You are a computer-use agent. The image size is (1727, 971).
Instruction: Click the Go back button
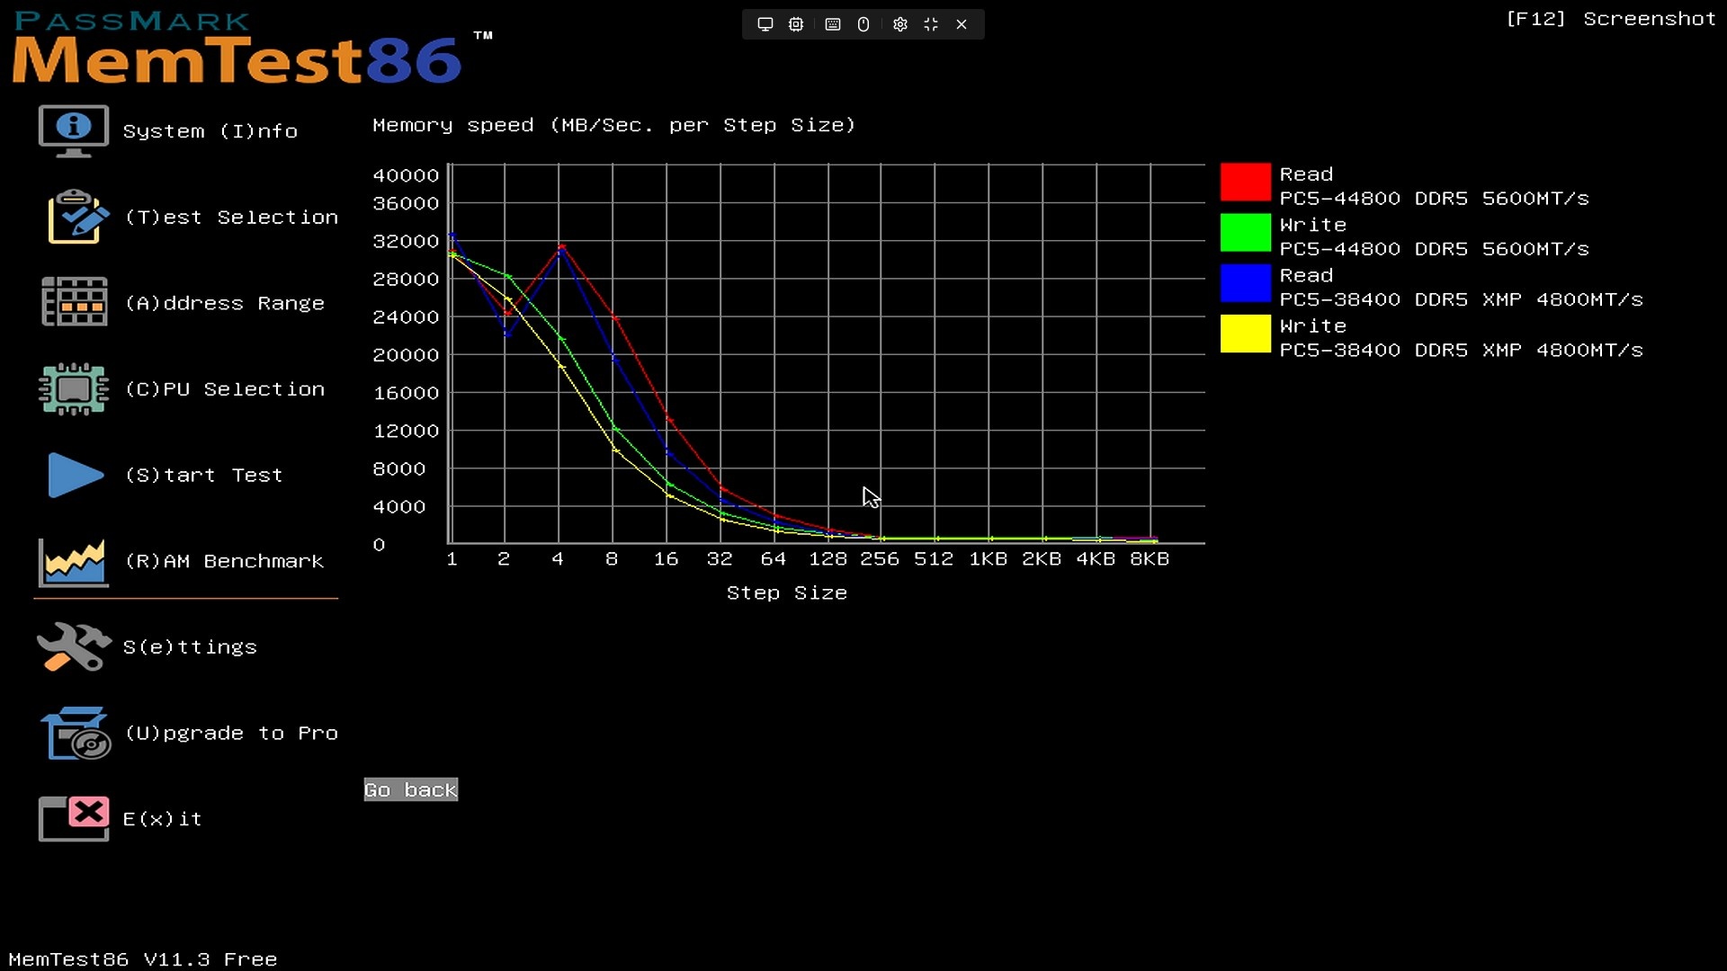click(411, 789)
